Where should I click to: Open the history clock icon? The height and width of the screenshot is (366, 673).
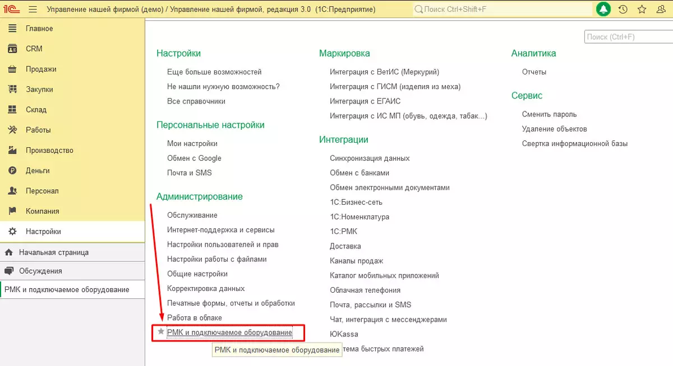pos(623,10)
